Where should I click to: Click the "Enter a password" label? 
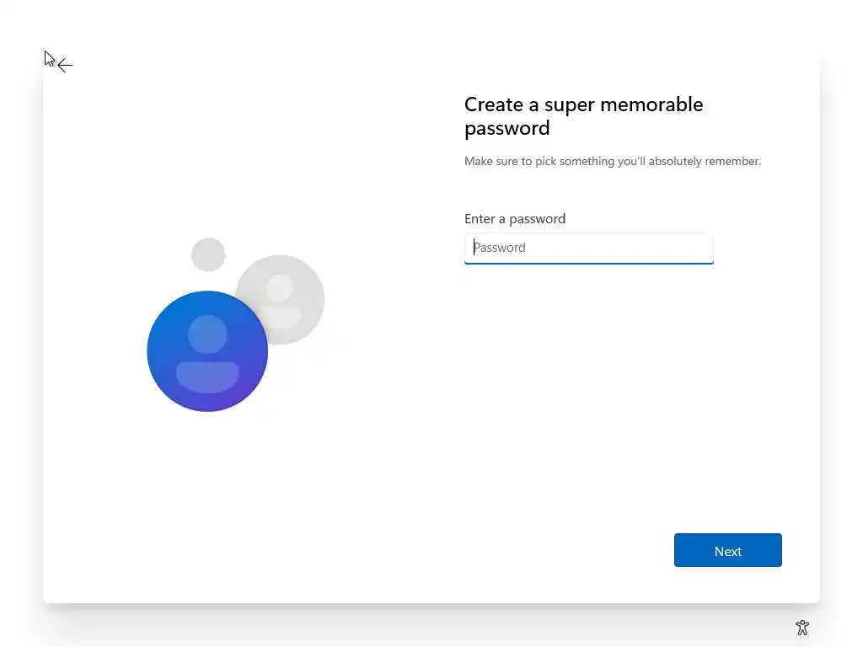pos(515,219)
